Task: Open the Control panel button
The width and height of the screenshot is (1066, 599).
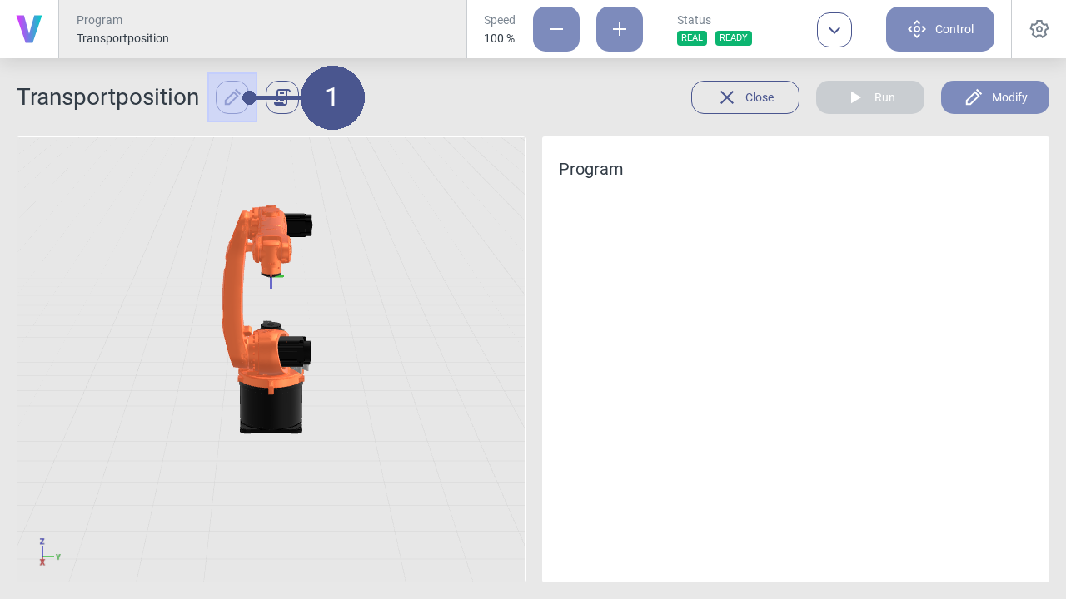Action: (940, 29)
